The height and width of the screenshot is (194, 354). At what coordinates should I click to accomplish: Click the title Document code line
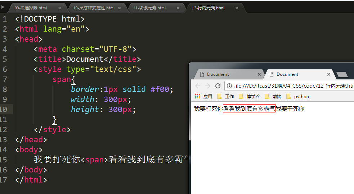(x=87, y=59)
